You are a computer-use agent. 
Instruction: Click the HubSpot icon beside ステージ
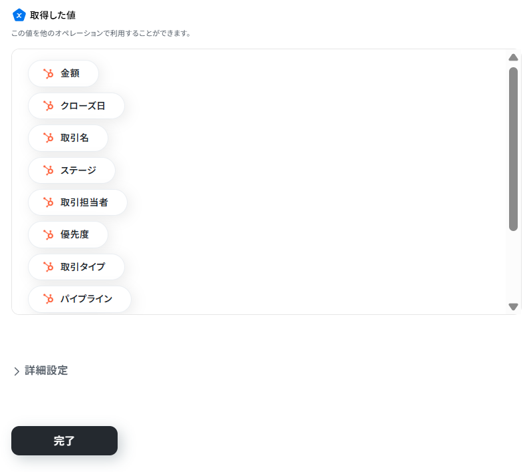(x=48, y=170)
